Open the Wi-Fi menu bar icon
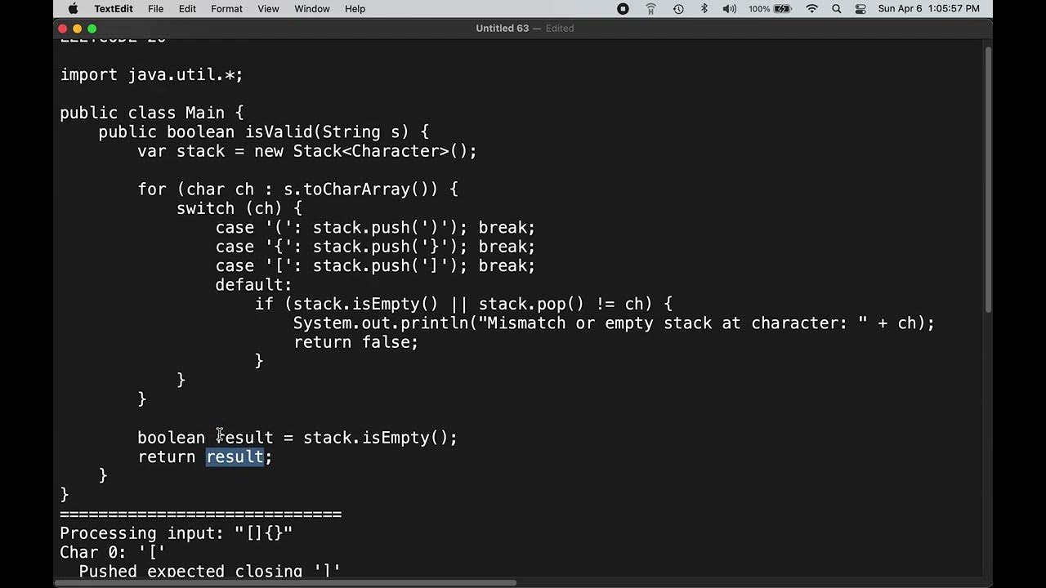The width and height of the screenshot is (1046, 588). click(x=811, y=9)
